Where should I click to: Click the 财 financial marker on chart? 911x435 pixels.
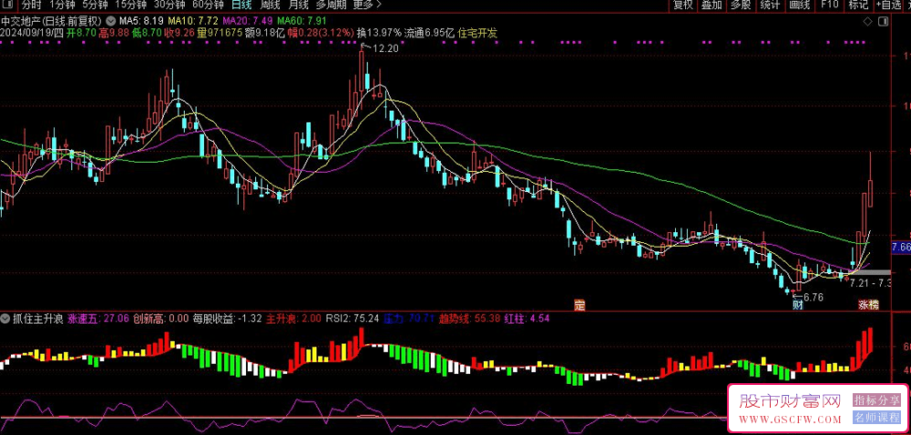[796, 305]
